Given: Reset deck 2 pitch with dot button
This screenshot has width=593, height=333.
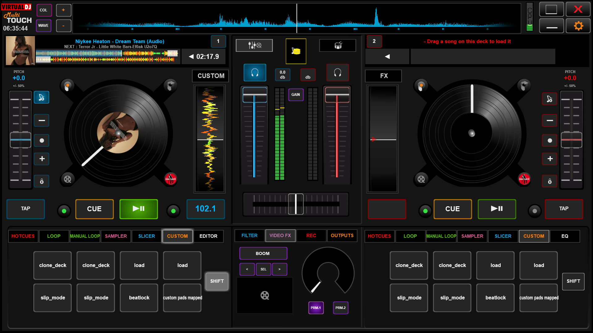Looking at the screenshot, I should click(x=550, y=140).
